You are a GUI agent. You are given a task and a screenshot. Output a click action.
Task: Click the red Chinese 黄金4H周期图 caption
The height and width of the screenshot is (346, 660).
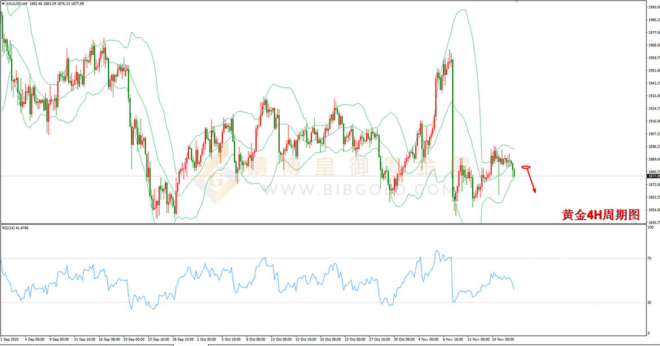coord(601,215)
